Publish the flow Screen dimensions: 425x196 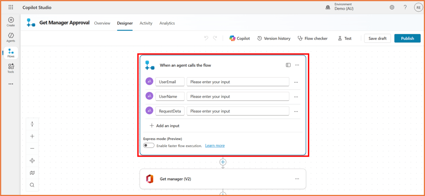coord(408,39)
